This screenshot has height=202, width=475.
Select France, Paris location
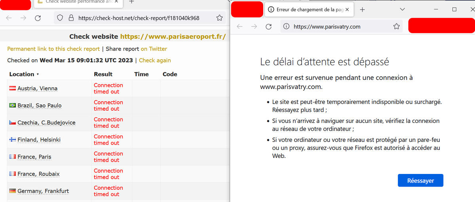(x=34, y=157)
